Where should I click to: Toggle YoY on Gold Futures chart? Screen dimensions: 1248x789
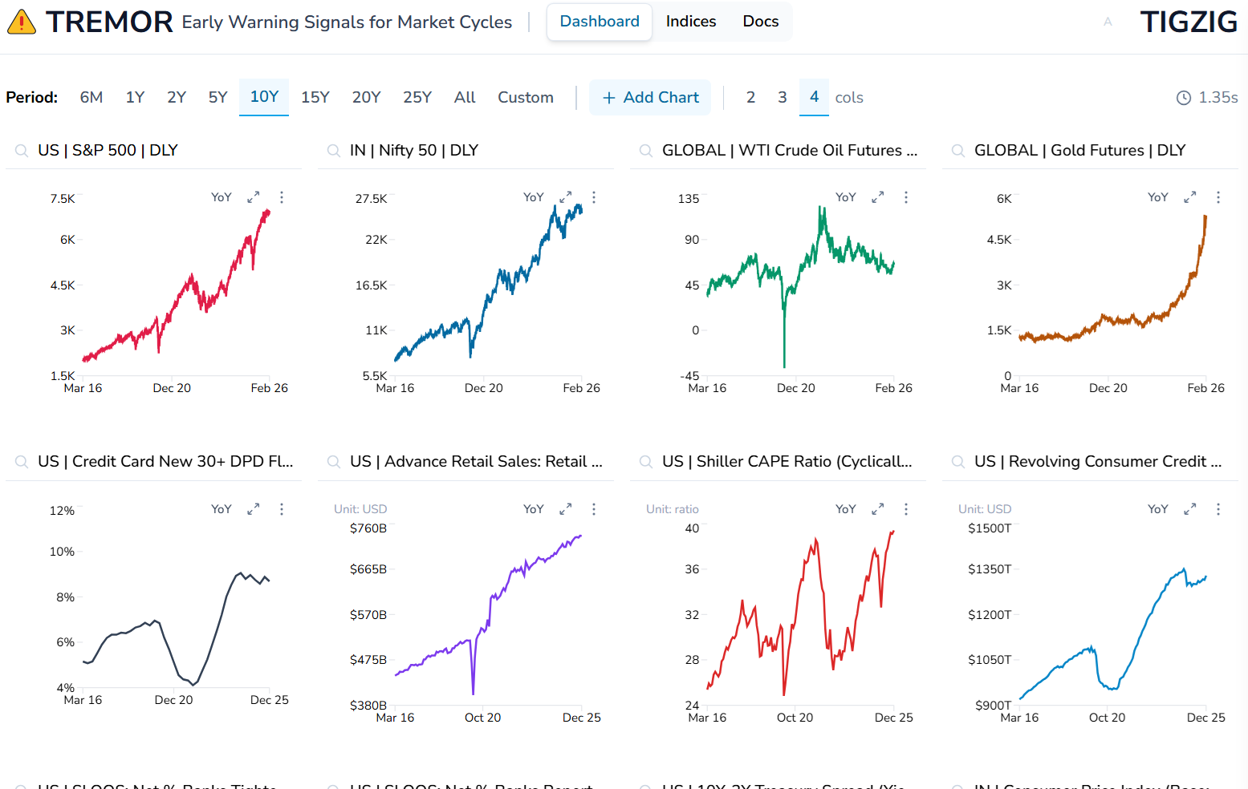[1158, 197]
